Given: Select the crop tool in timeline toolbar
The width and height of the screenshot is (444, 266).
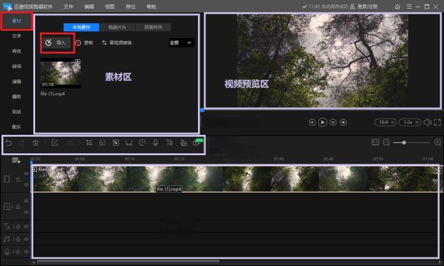Looking at the screenshot, I should point(89,143).
